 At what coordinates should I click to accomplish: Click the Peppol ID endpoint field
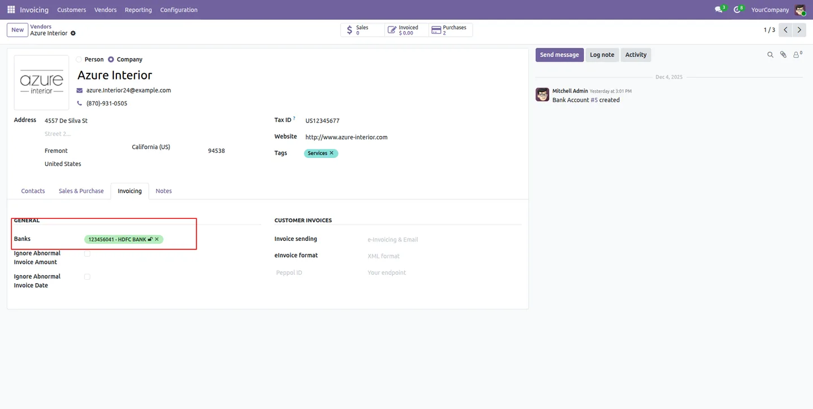pyautogui.click(x=444, y=273)
